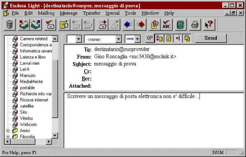
Task: Open the Mailbox menu
Action: [46, 13]
